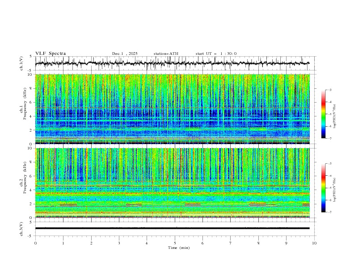Select the date label 'Dec.1 , 2025'
The height and width of the screenshot is (273, 354).
click(x=125, y=54)
